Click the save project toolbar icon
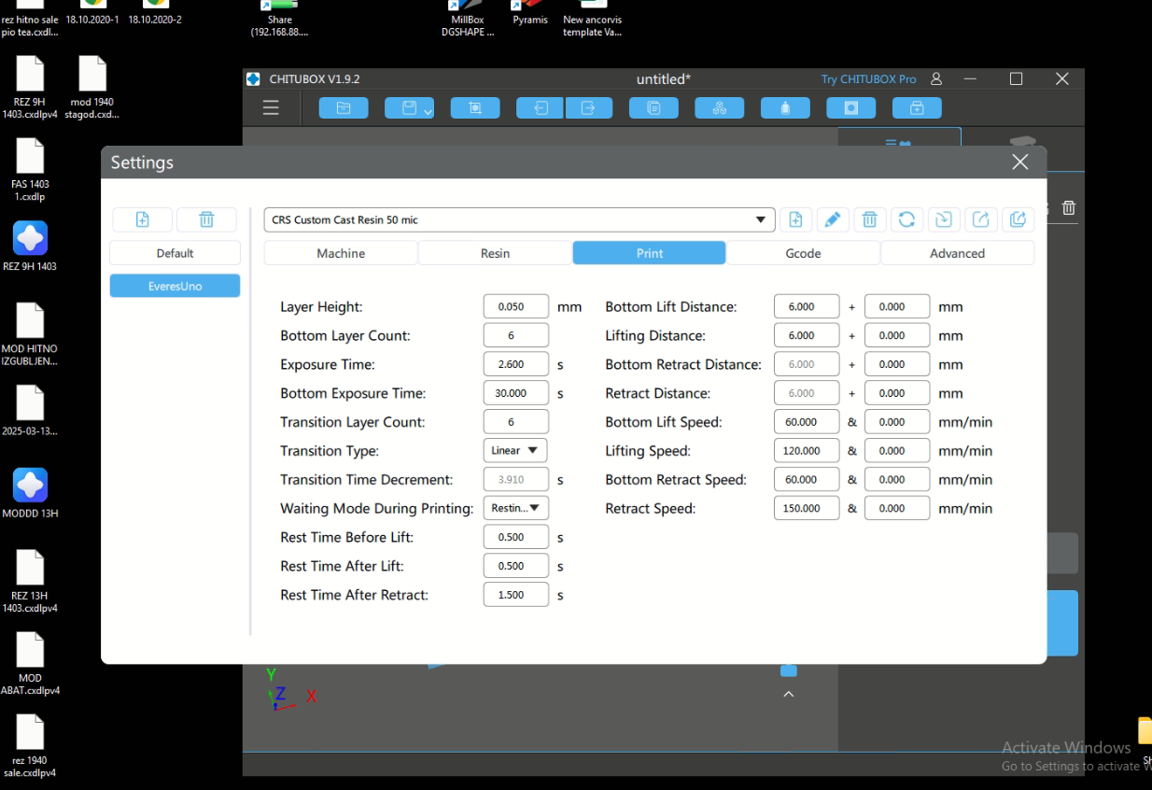 409,108
